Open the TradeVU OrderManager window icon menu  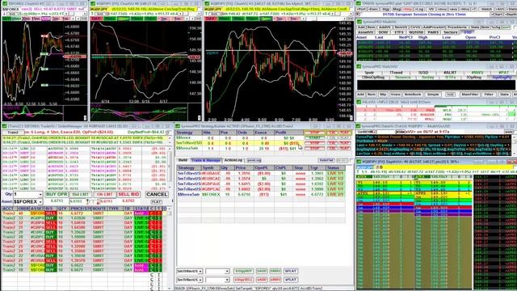[x=4, y=126]
